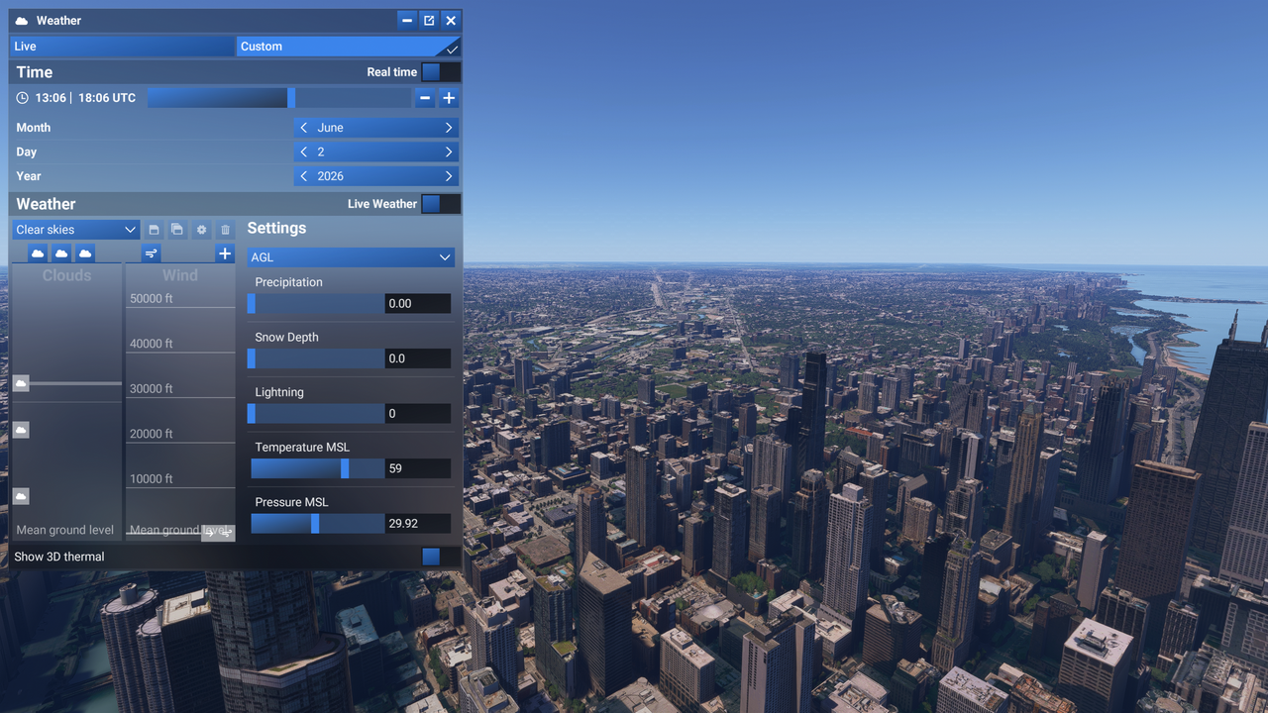1268x713 pixels.
Task: Adjust the Snow Depth slider
Action: coord(317,358)
